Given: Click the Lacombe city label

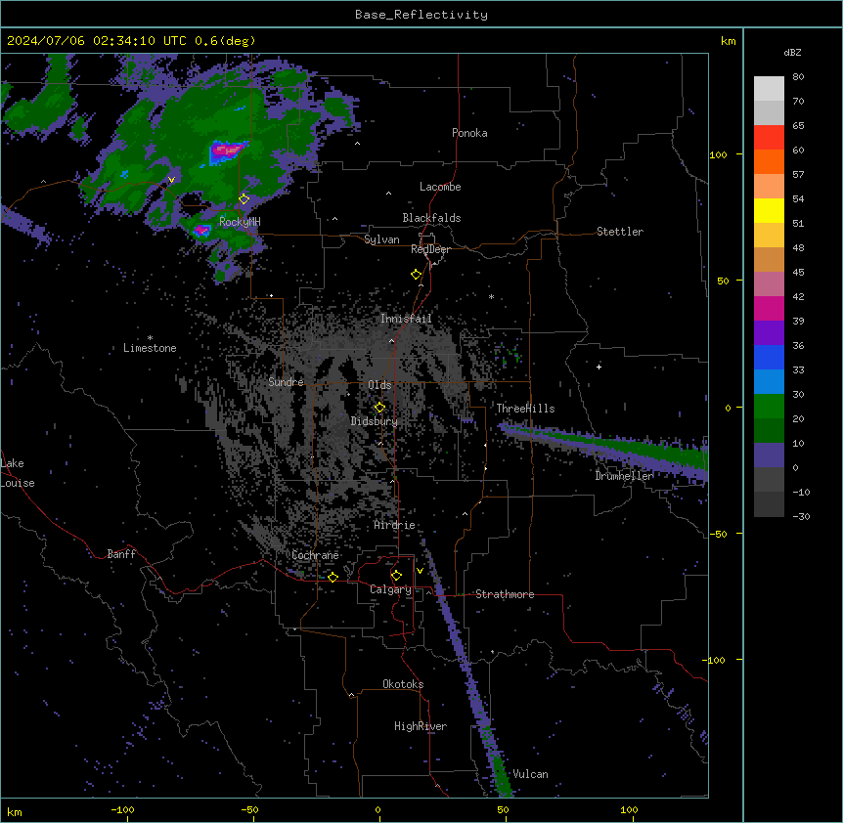Looking at the screenshot, I should pos(440,187).
